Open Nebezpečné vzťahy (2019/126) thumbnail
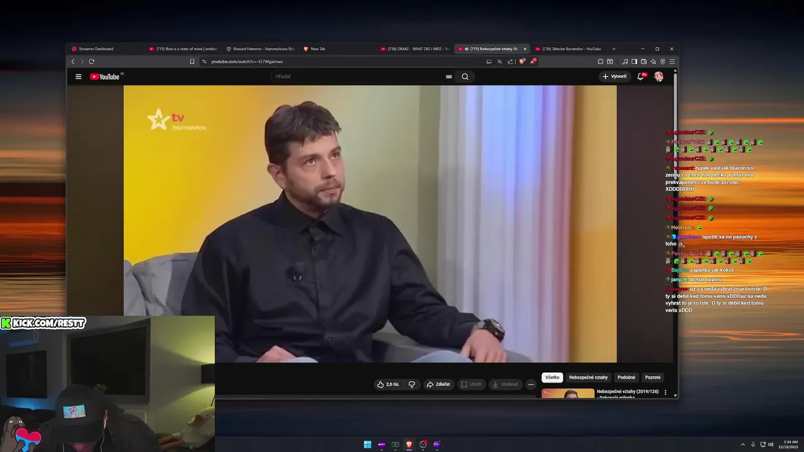 pyautogui.click(x=568, y=394)
